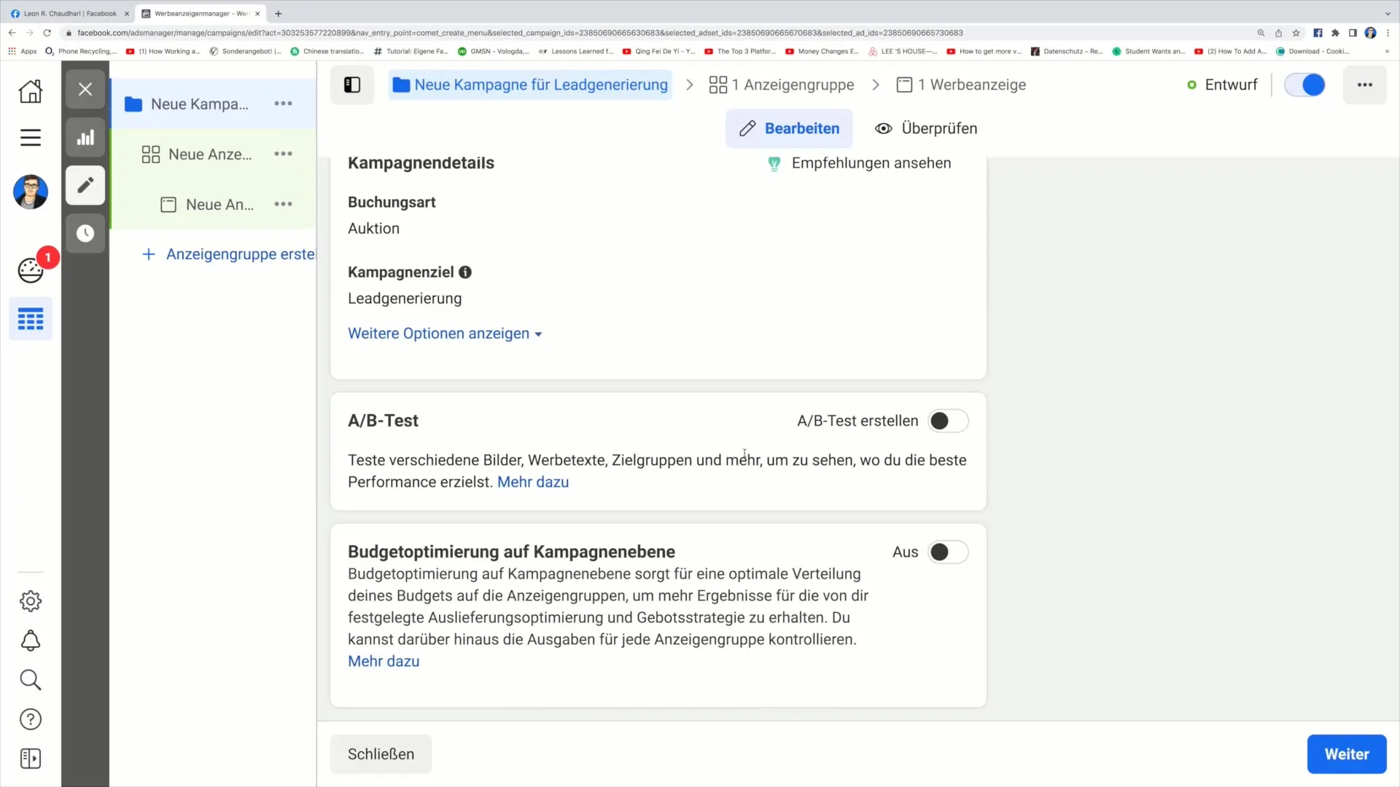
Task: Select the Bearbeiten tab
Action: point(790,128)
